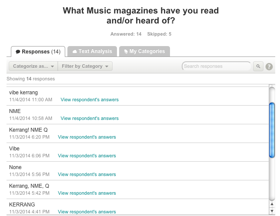View respondent's answers for Kerrang! NME Q response
This screenshot has width=280, height=216.
point(87,137)
